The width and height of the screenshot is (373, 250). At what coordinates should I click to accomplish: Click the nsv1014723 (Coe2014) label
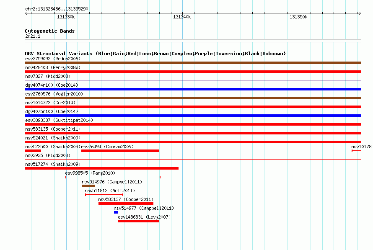click(x=50, y=103)
